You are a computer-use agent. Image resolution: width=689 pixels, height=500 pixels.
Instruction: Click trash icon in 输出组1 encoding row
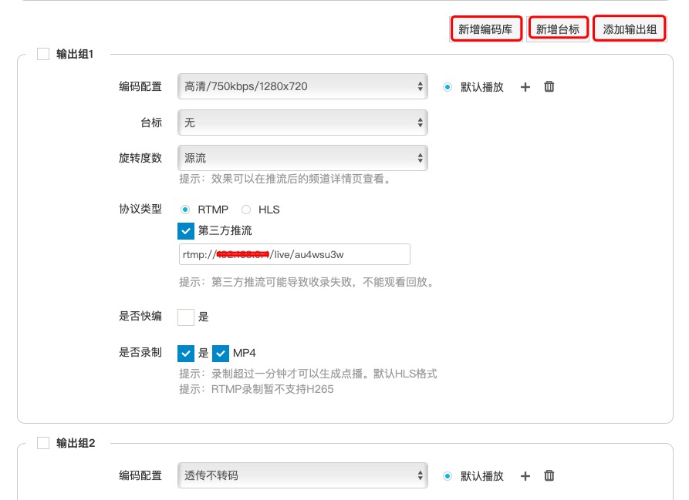549,87
